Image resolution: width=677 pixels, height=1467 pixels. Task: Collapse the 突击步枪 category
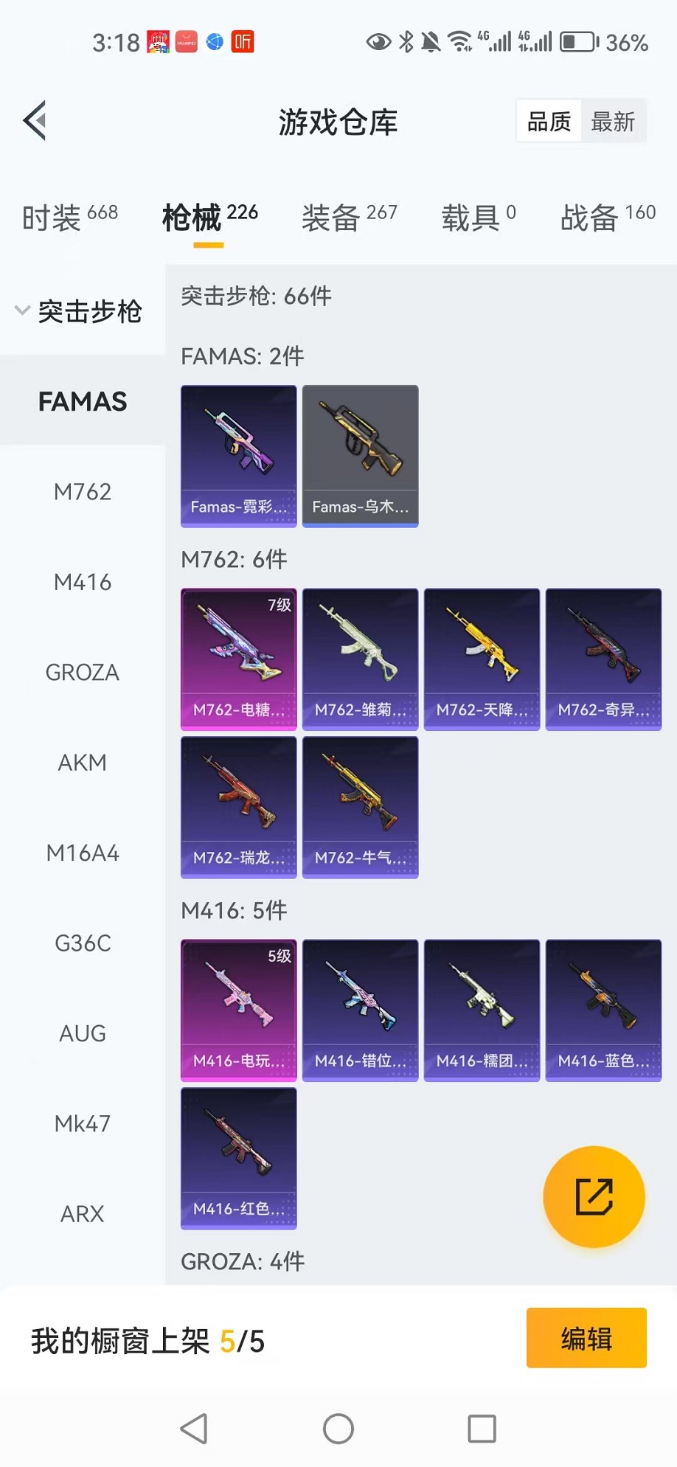click(80, 311)
